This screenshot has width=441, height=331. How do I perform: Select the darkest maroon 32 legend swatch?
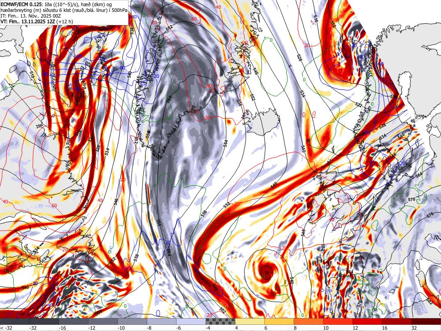click(426, 321)
